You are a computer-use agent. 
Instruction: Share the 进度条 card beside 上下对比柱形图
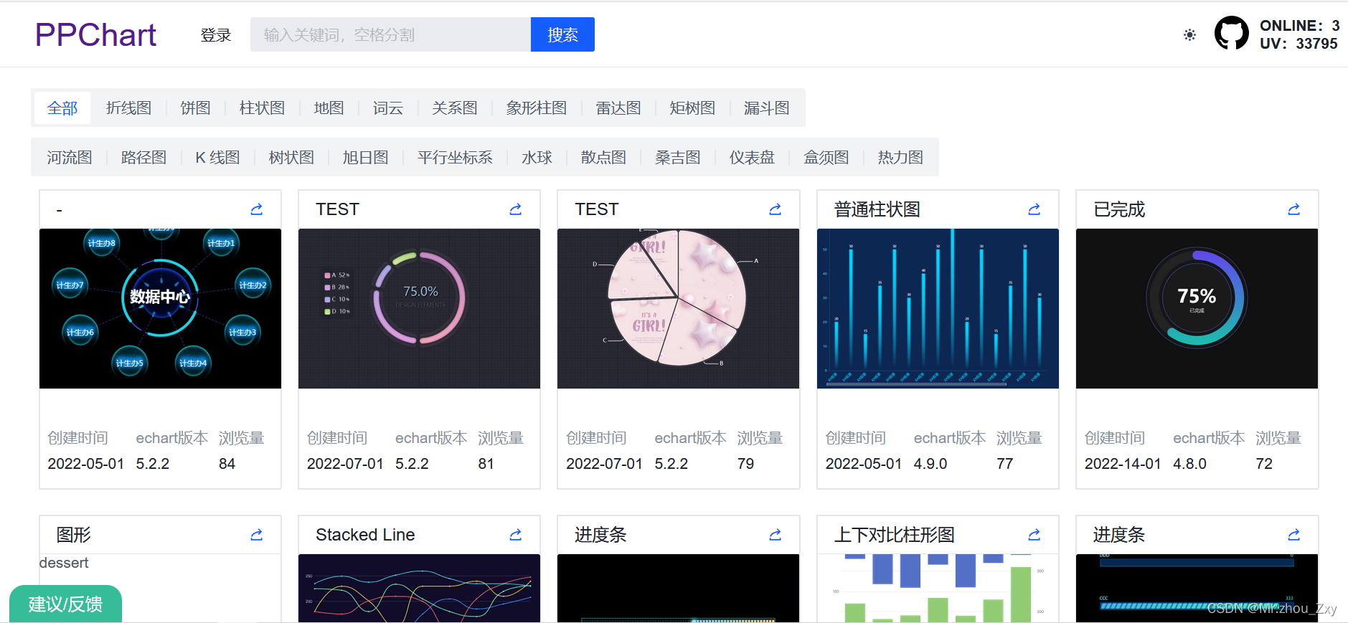(1293, 535)
